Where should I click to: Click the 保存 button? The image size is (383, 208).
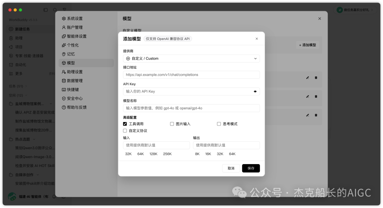(251, 168)
